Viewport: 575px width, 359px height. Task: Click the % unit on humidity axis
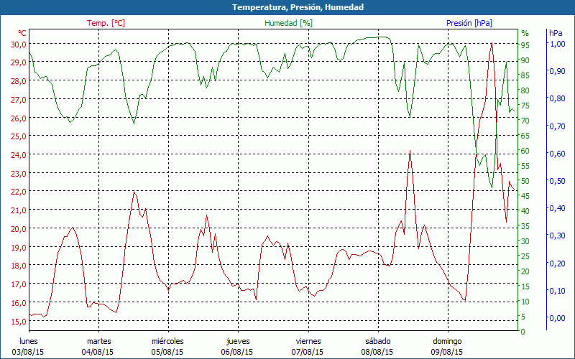pyautogui.click(x=525, y=33)
